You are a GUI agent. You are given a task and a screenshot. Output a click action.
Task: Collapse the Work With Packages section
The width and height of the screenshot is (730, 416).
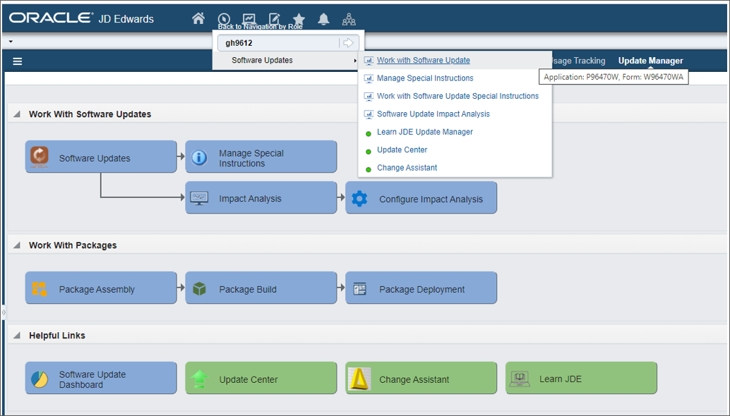(x=17, y=245)
